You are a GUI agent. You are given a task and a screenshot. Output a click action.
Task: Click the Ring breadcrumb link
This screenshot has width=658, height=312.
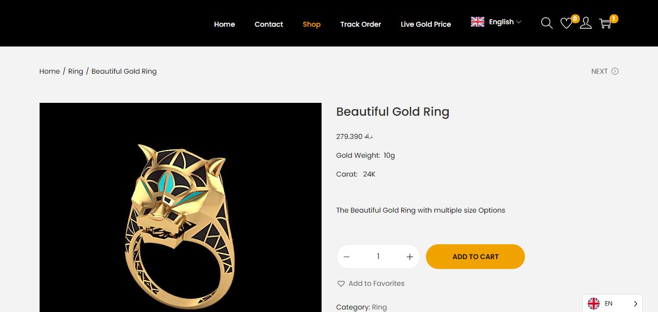(76, 71)
